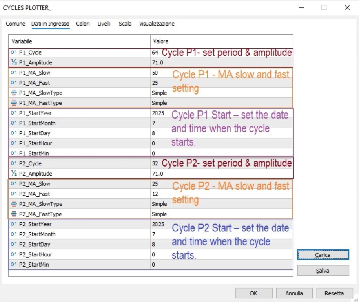Click the Salva button
Viewport: 359px width, 302px height.
(x=323, y=271)
